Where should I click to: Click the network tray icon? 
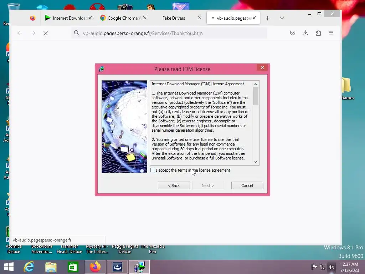coord(323,267)
